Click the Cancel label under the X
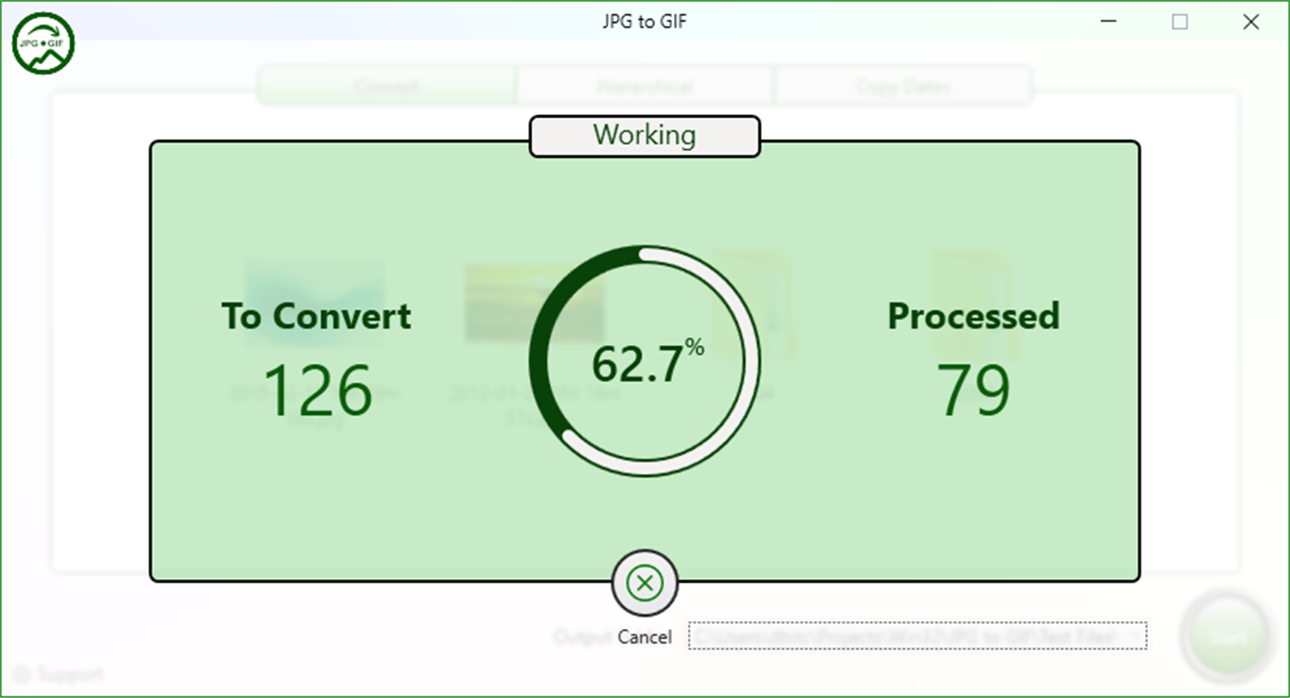This screenshot has height=698, width=1290. pos(645,637)
